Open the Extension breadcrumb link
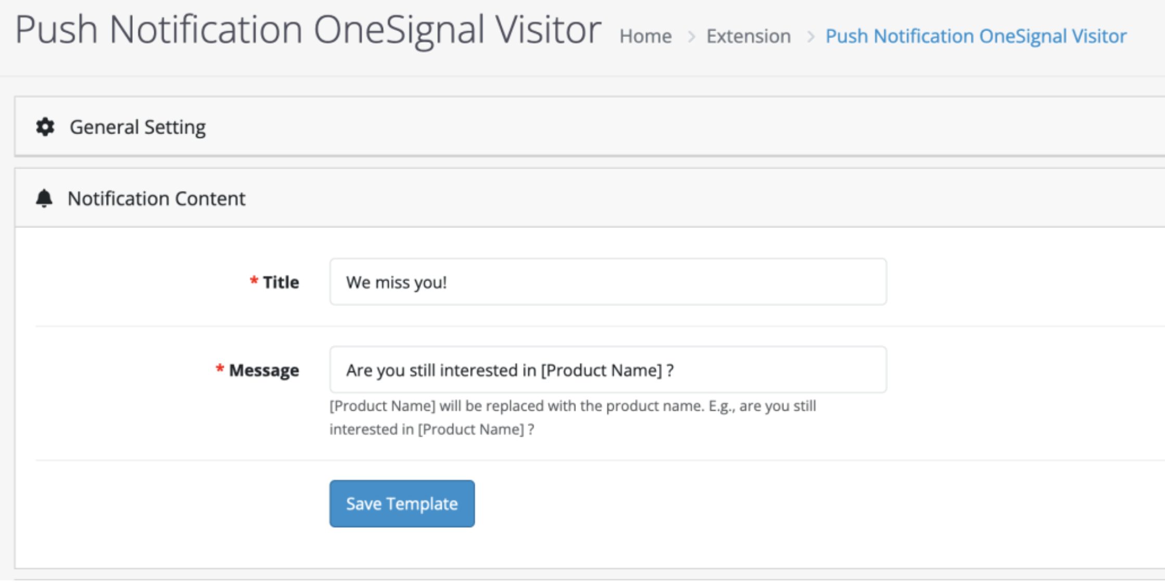 (x=749, y=36)
